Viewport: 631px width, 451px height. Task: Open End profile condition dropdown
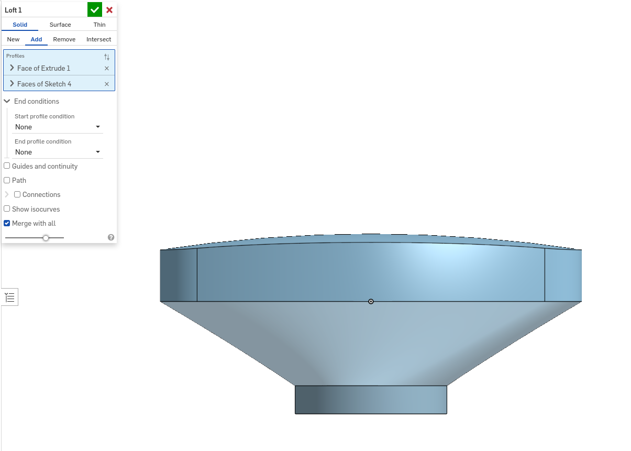[58, 152]
